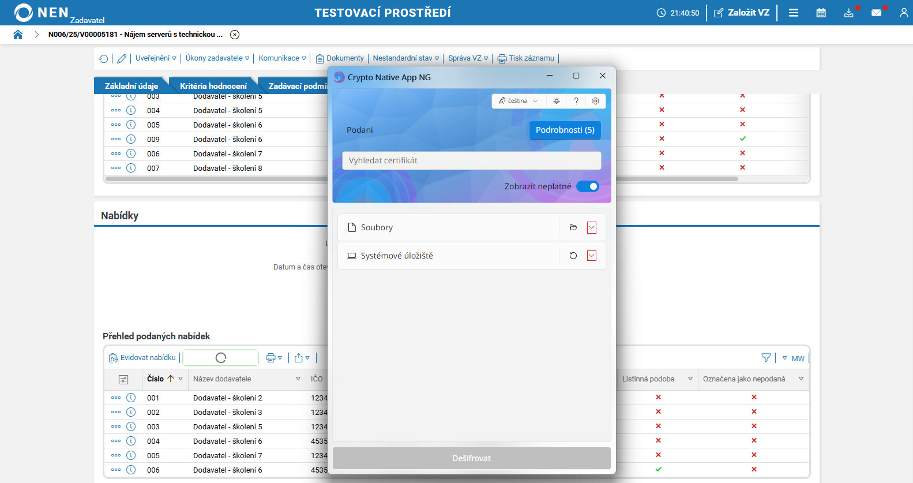The width and height of the screenshot is (913, 483).
Task: Open the čeština language dropdown
Action: click(518, 101)
